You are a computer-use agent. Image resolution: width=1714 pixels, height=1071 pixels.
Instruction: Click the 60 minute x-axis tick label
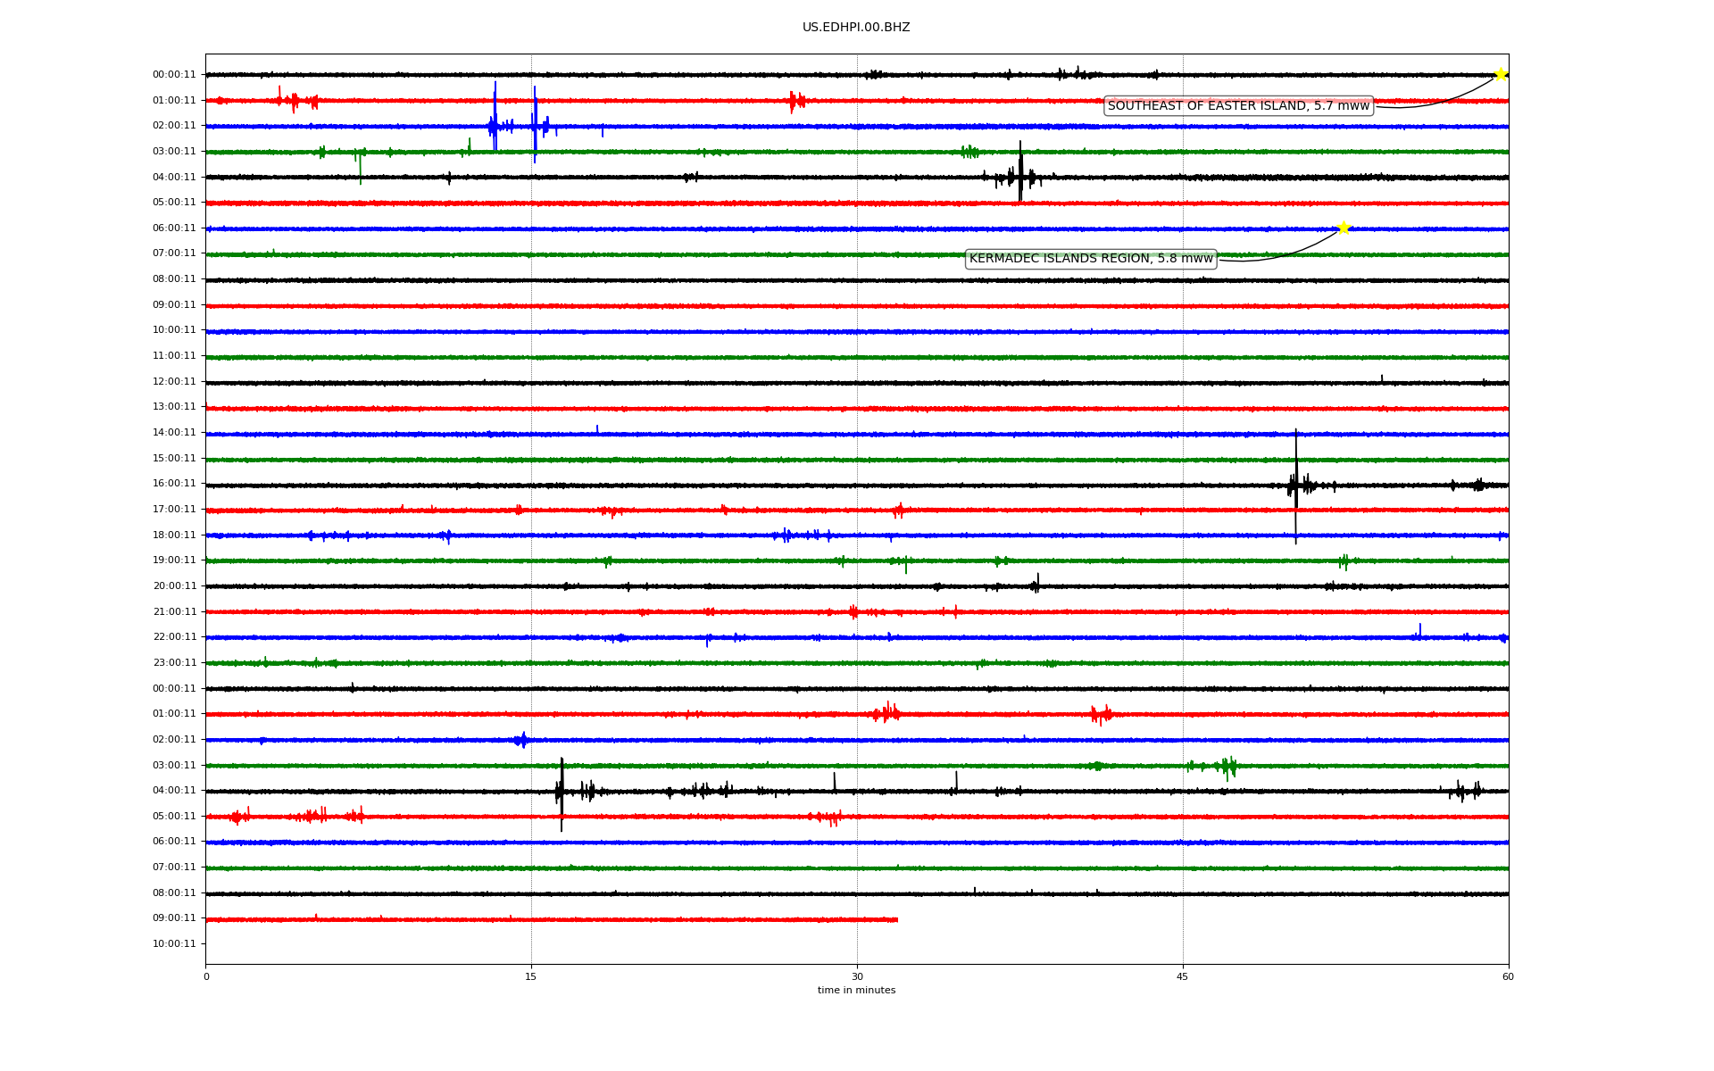tap(1507, 976)
